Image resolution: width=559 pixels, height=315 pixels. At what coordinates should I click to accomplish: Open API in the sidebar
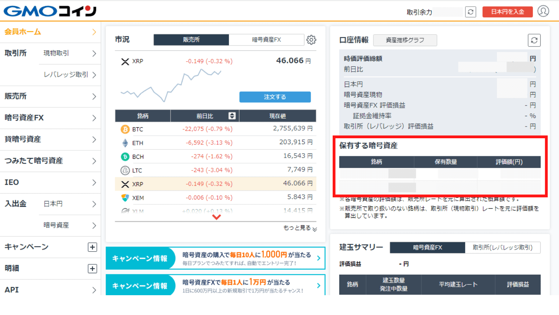click(50, 290)
